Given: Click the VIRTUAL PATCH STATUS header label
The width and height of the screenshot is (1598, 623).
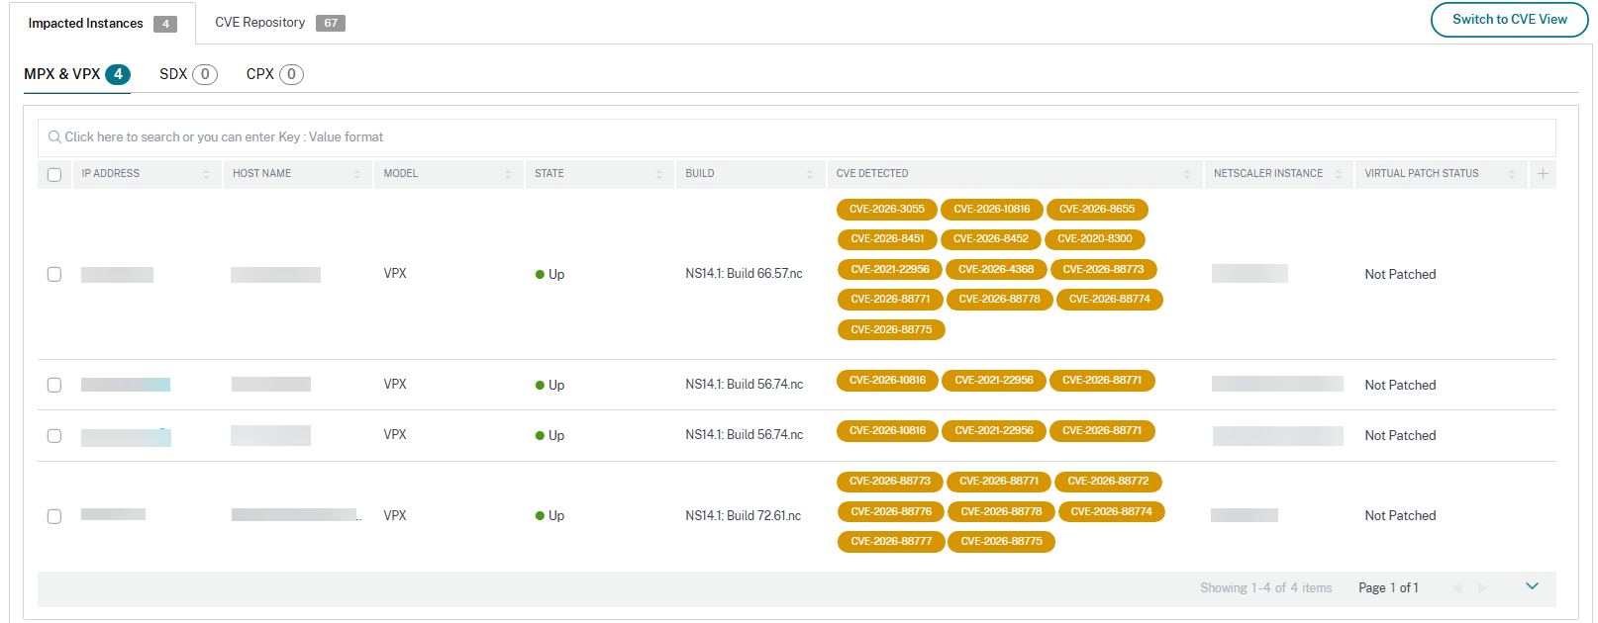Looking at the screenshot, I should pyautogui.click(x=1422, y=174).
